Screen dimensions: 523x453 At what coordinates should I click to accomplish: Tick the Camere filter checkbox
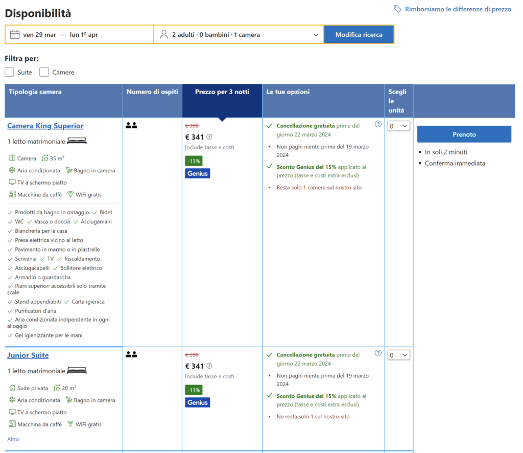click(44, 72)
